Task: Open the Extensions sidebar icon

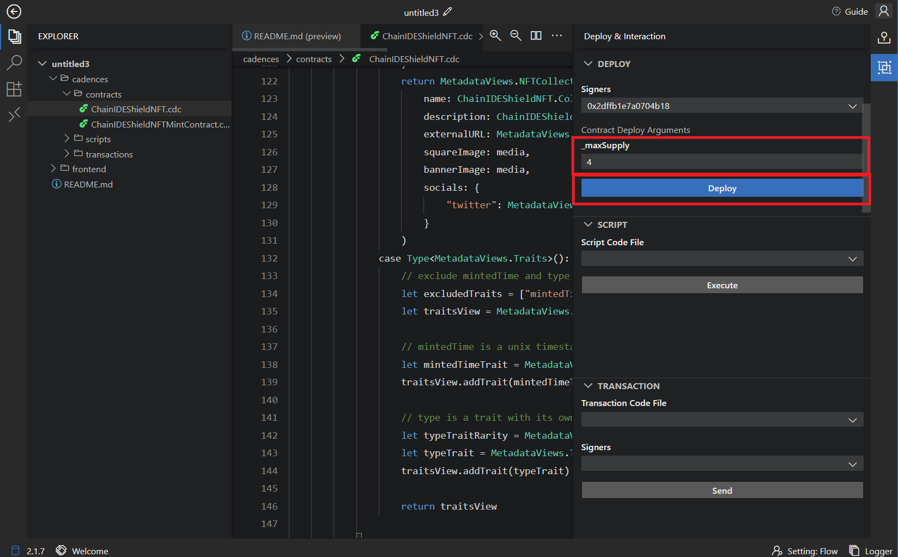Action: click(x=14, y=89)
